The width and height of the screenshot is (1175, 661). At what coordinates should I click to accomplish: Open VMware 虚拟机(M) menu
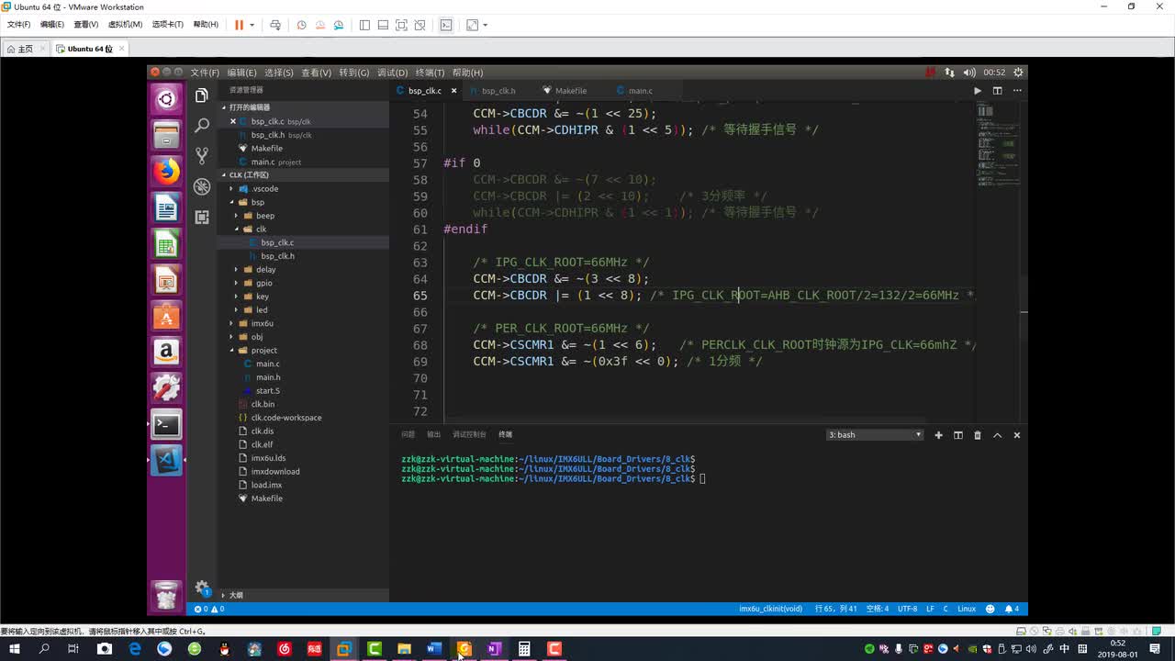pos(125,25)
